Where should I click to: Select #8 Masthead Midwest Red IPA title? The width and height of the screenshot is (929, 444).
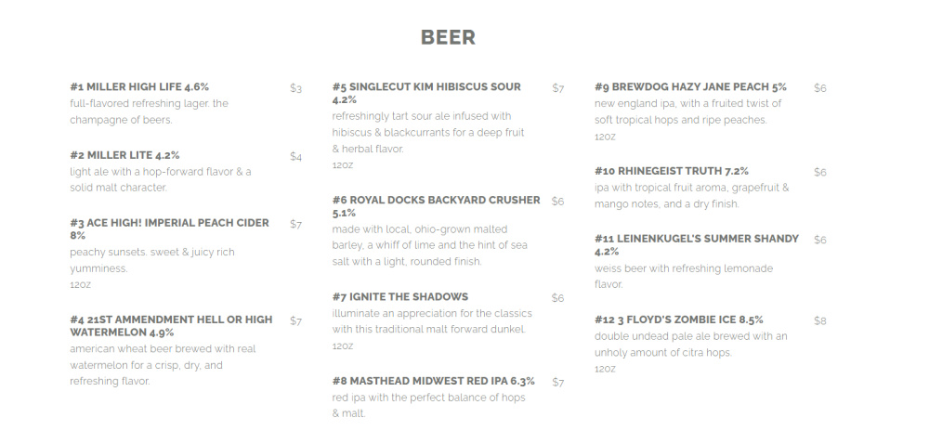coord(434,381)
